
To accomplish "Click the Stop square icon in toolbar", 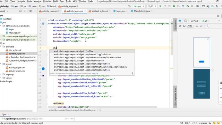I will 192,6.
